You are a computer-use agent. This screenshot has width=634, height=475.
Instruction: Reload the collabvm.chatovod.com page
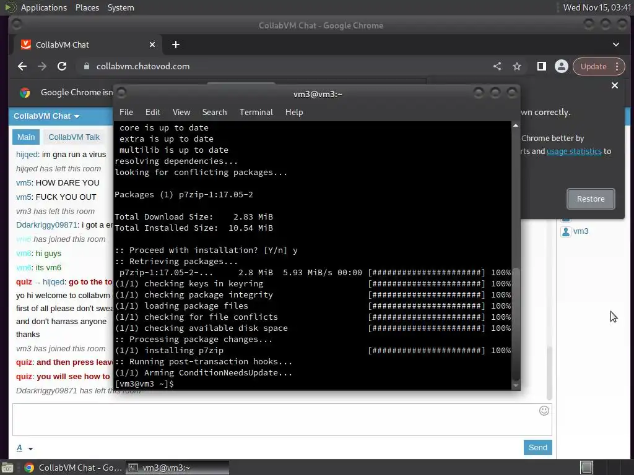62,67
